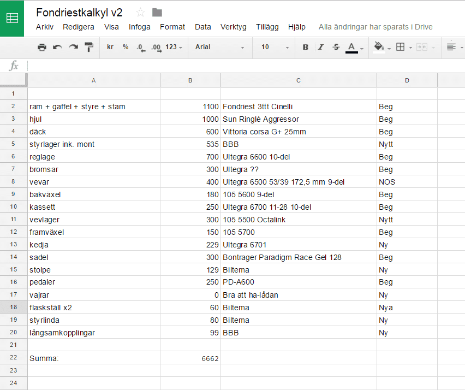Click the select-all corner box
The image size is (465, 390).
13,80
